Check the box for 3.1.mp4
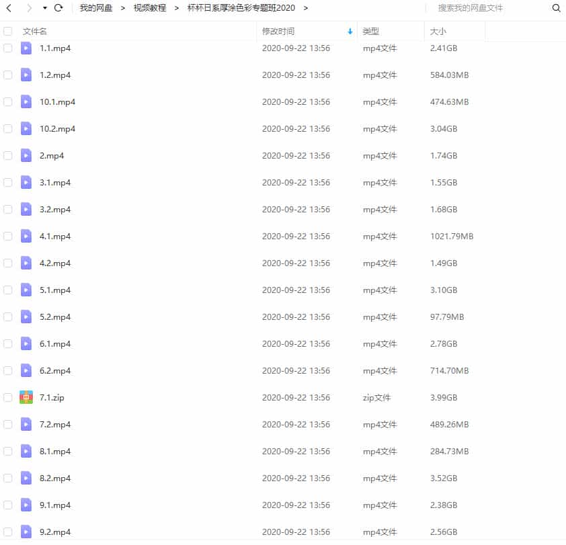The image size is (566, 545). [x=7, y=183]
